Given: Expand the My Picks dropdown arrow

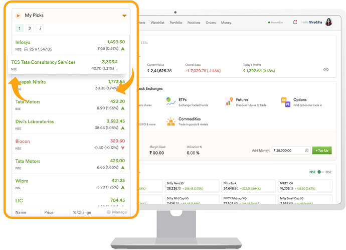Looking at the screenshot, I should coord(124,16).
